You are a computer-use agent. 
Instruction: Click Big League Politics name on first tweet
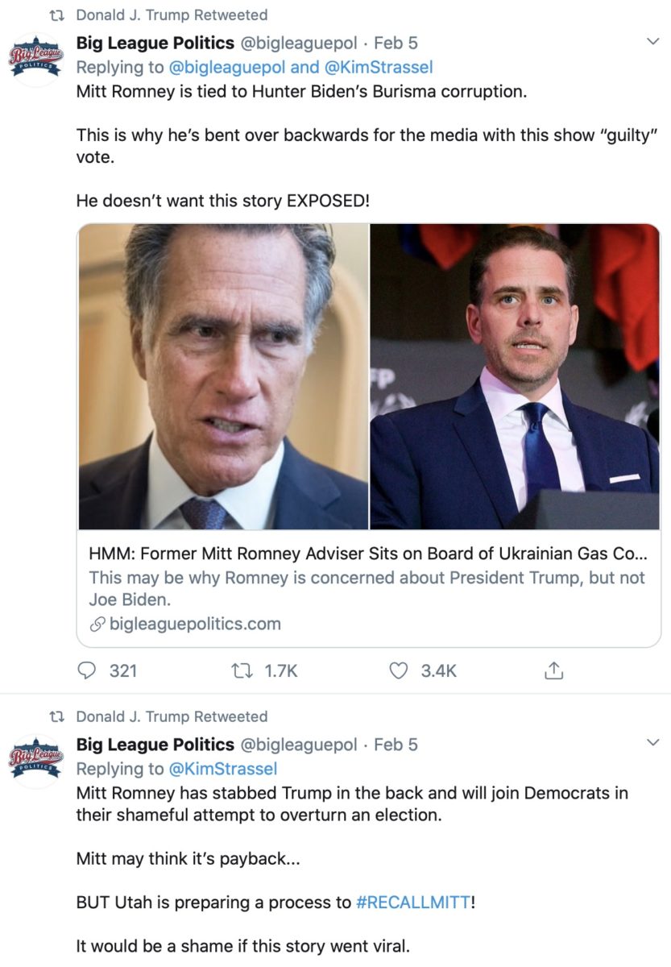[x=155, y=43]
